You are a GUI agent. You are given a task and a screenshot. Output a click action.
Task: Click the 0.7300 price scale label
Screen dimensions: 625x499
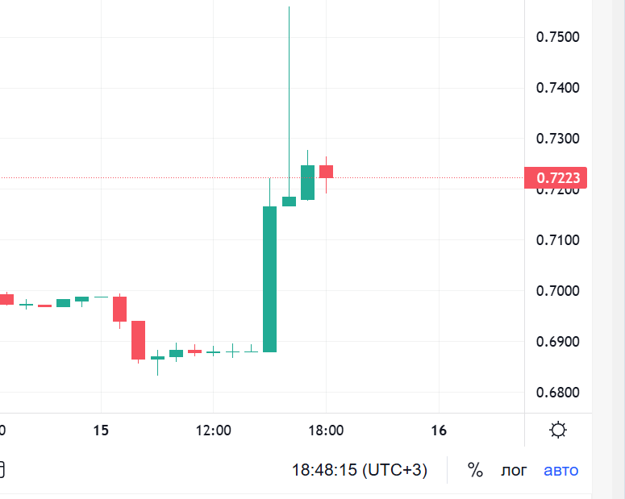(557, 139)
